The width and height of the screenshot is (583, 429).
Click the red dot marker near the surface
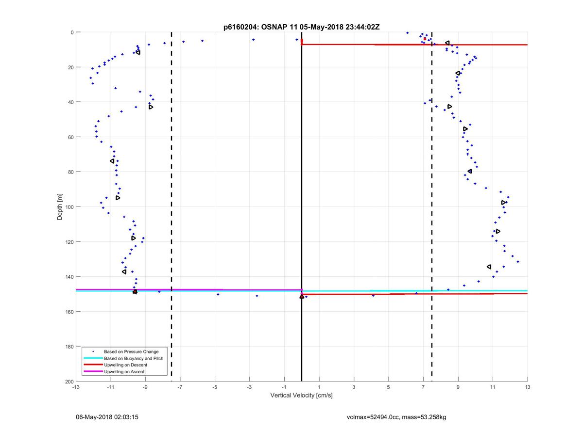pyautogui.click(x=425, y=38)
